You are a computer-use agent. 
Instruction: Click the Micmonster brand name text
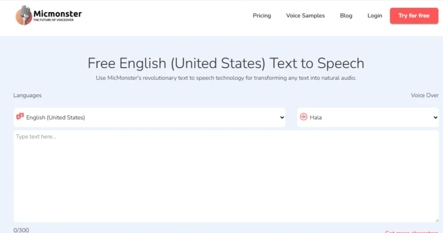pyautogui.click(x=58, y=13)
